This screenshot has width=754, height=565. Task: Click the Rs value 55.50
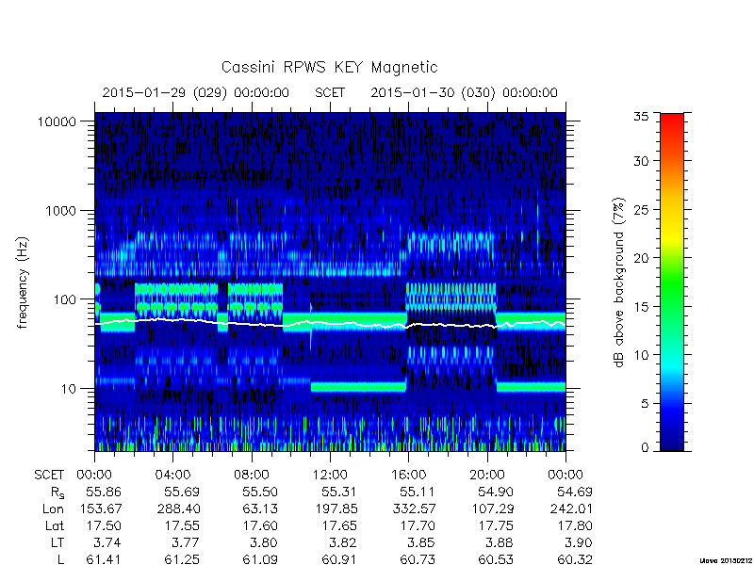click(260, 492)
